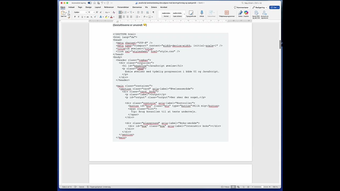Click Opret PDF og del link
Image resolution: width=340 pixels, height=191 pixels.
256,15
